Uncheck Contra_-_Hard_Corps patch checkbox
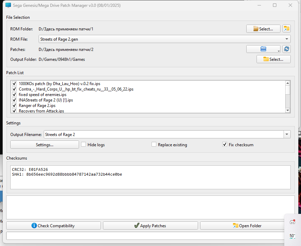Viewport: 301px width, 246px height. 14,89
